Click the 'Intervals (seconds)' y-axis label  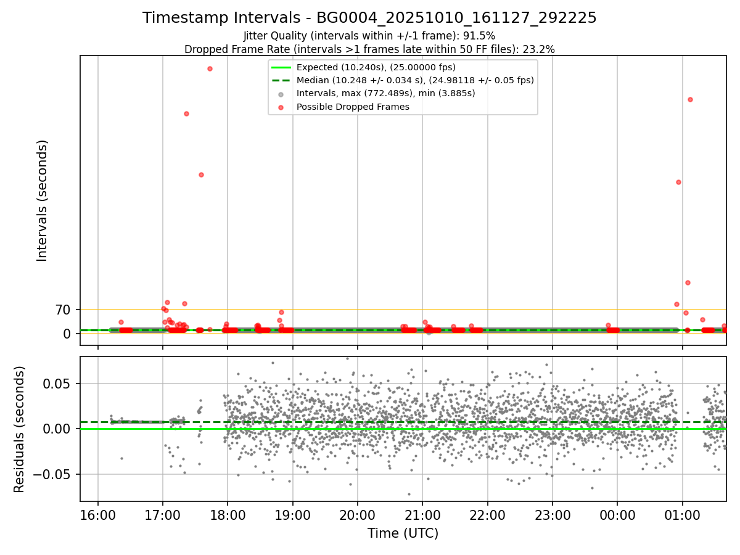(42, 200)
